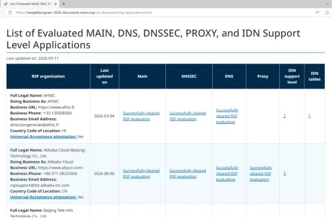The width and height of the screenshot is (332, 218).
Task: Open AFNIC IDN tables 1 link
Action: pyautogui.click(x=309, y=116)
